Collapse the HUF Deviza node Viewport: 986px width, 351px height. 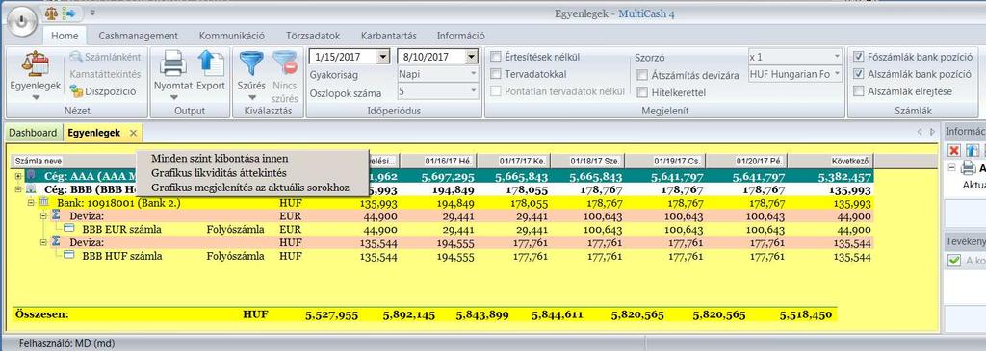tap(43, 242)
